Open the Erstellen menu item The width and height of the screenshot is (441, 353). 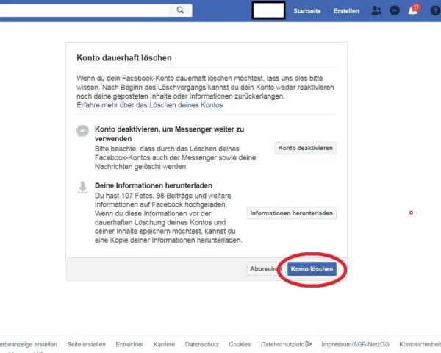tap(346, 11)
